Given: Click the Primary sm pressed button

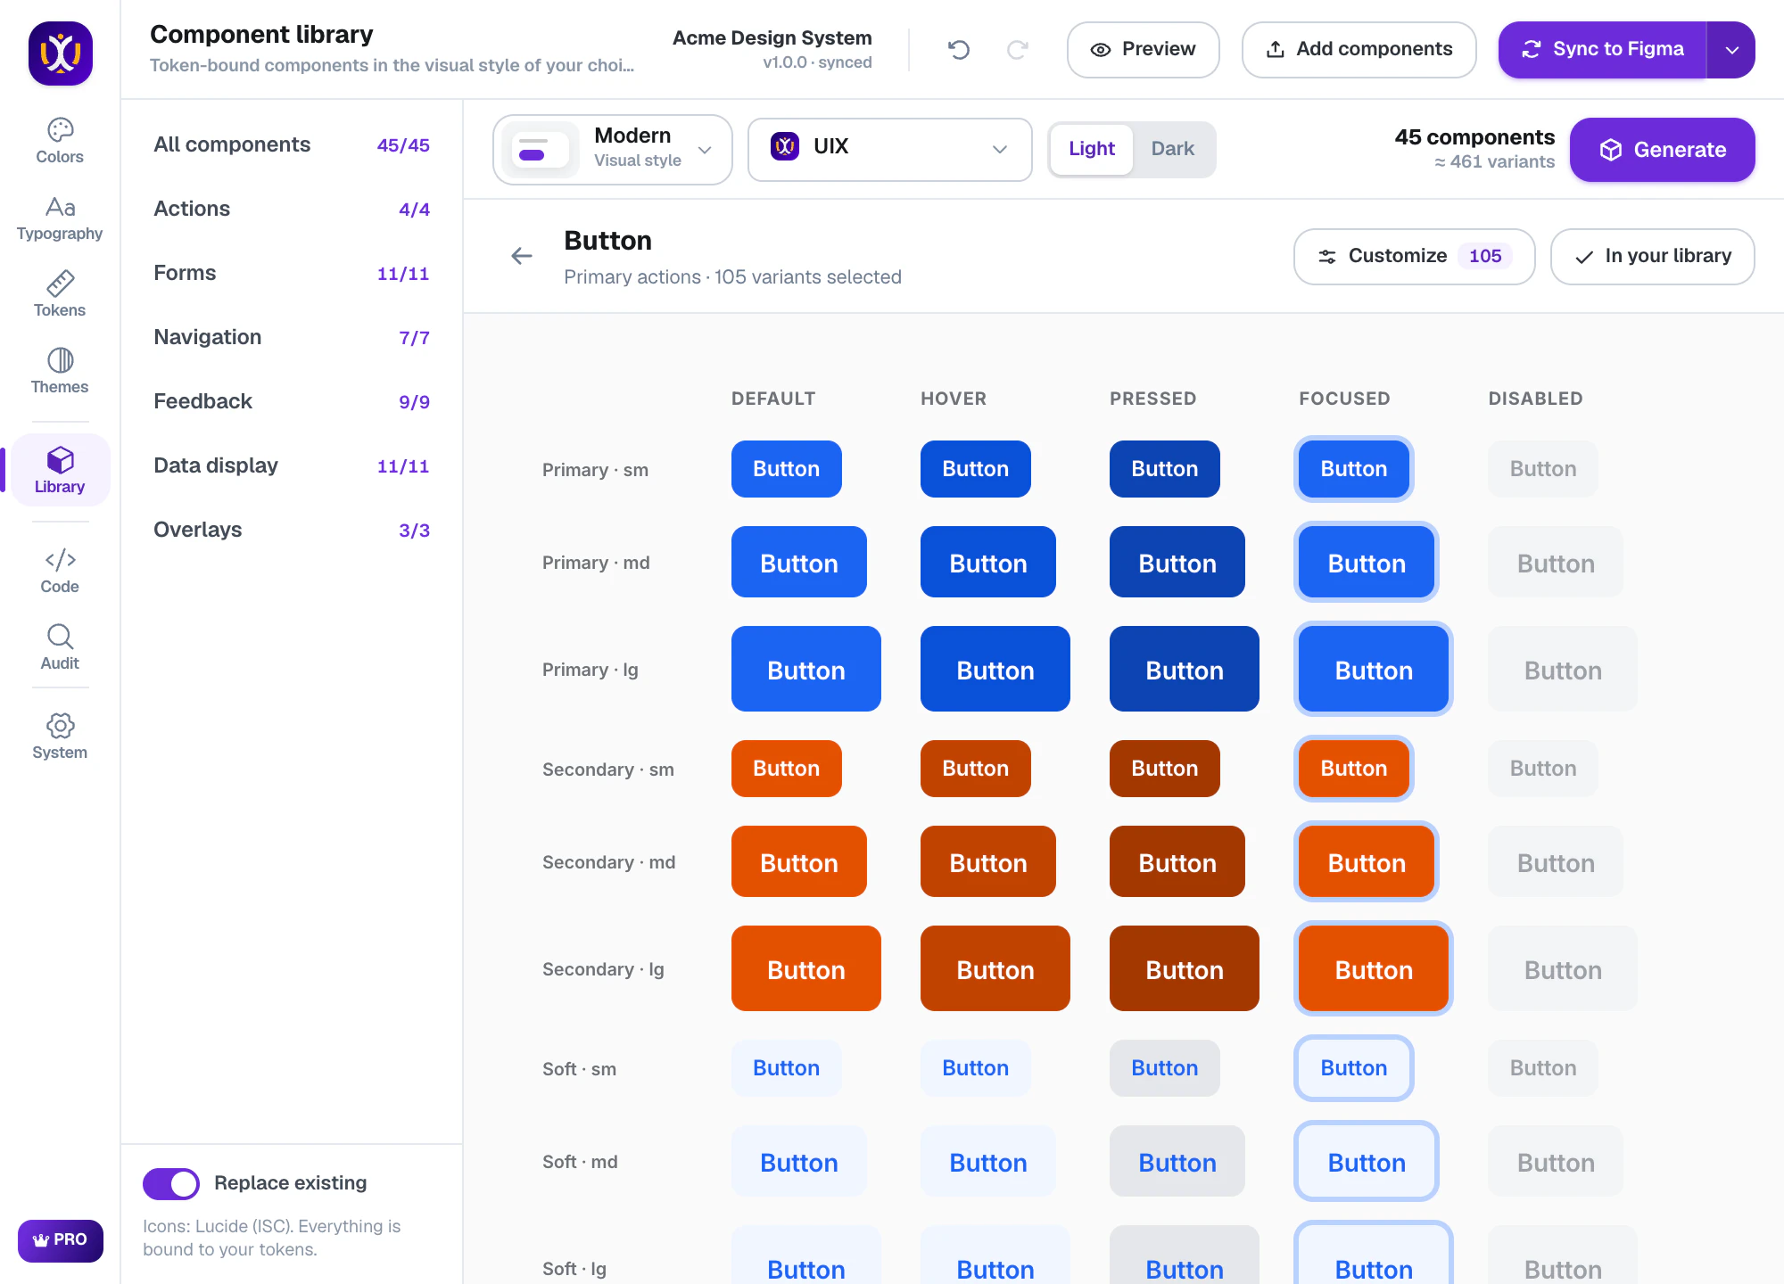Looking at the screenshot, I should pos(1164,469).
